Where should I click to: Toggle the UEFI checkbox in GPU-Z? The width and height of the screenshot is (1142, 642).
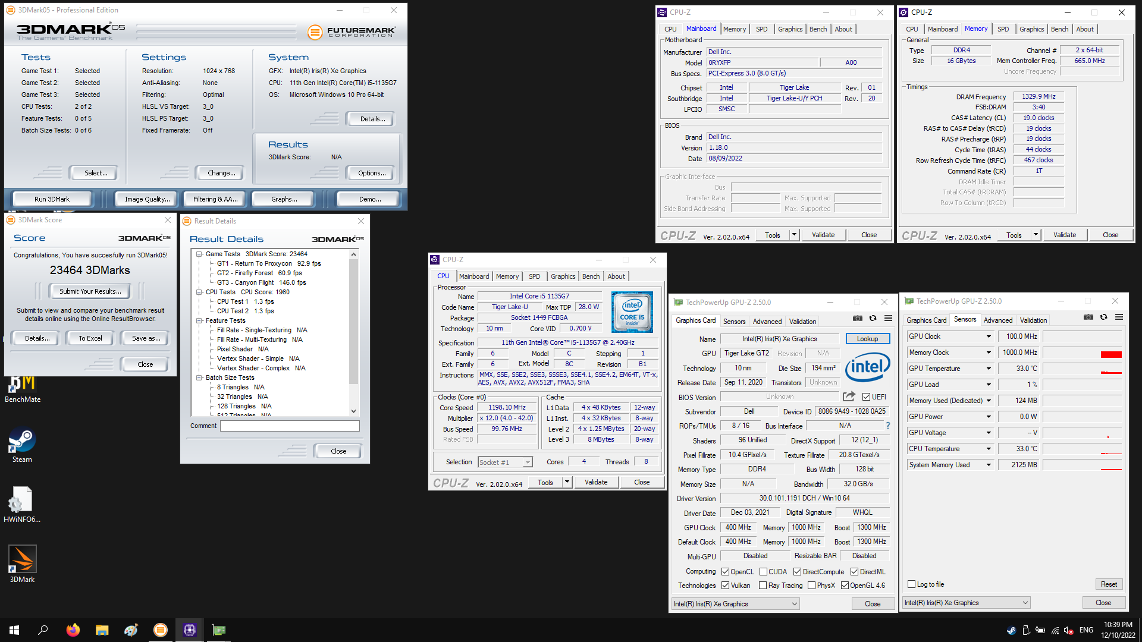pyautogui.click(x=866, y=397)
